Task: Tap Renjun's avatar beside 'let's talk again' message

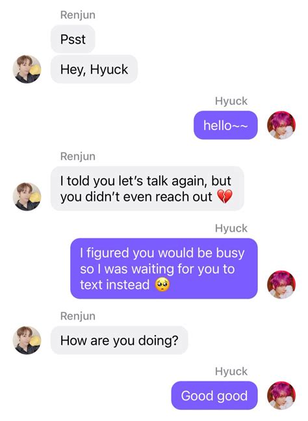Action: click(27, 197)
